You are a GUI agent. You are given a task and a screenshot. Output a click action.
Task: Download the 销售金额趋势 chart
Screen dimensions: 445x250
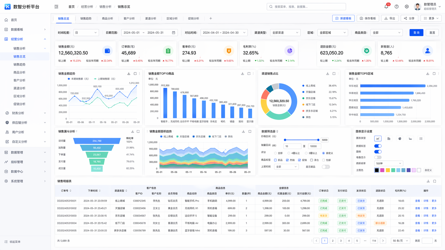pos(129,74)
